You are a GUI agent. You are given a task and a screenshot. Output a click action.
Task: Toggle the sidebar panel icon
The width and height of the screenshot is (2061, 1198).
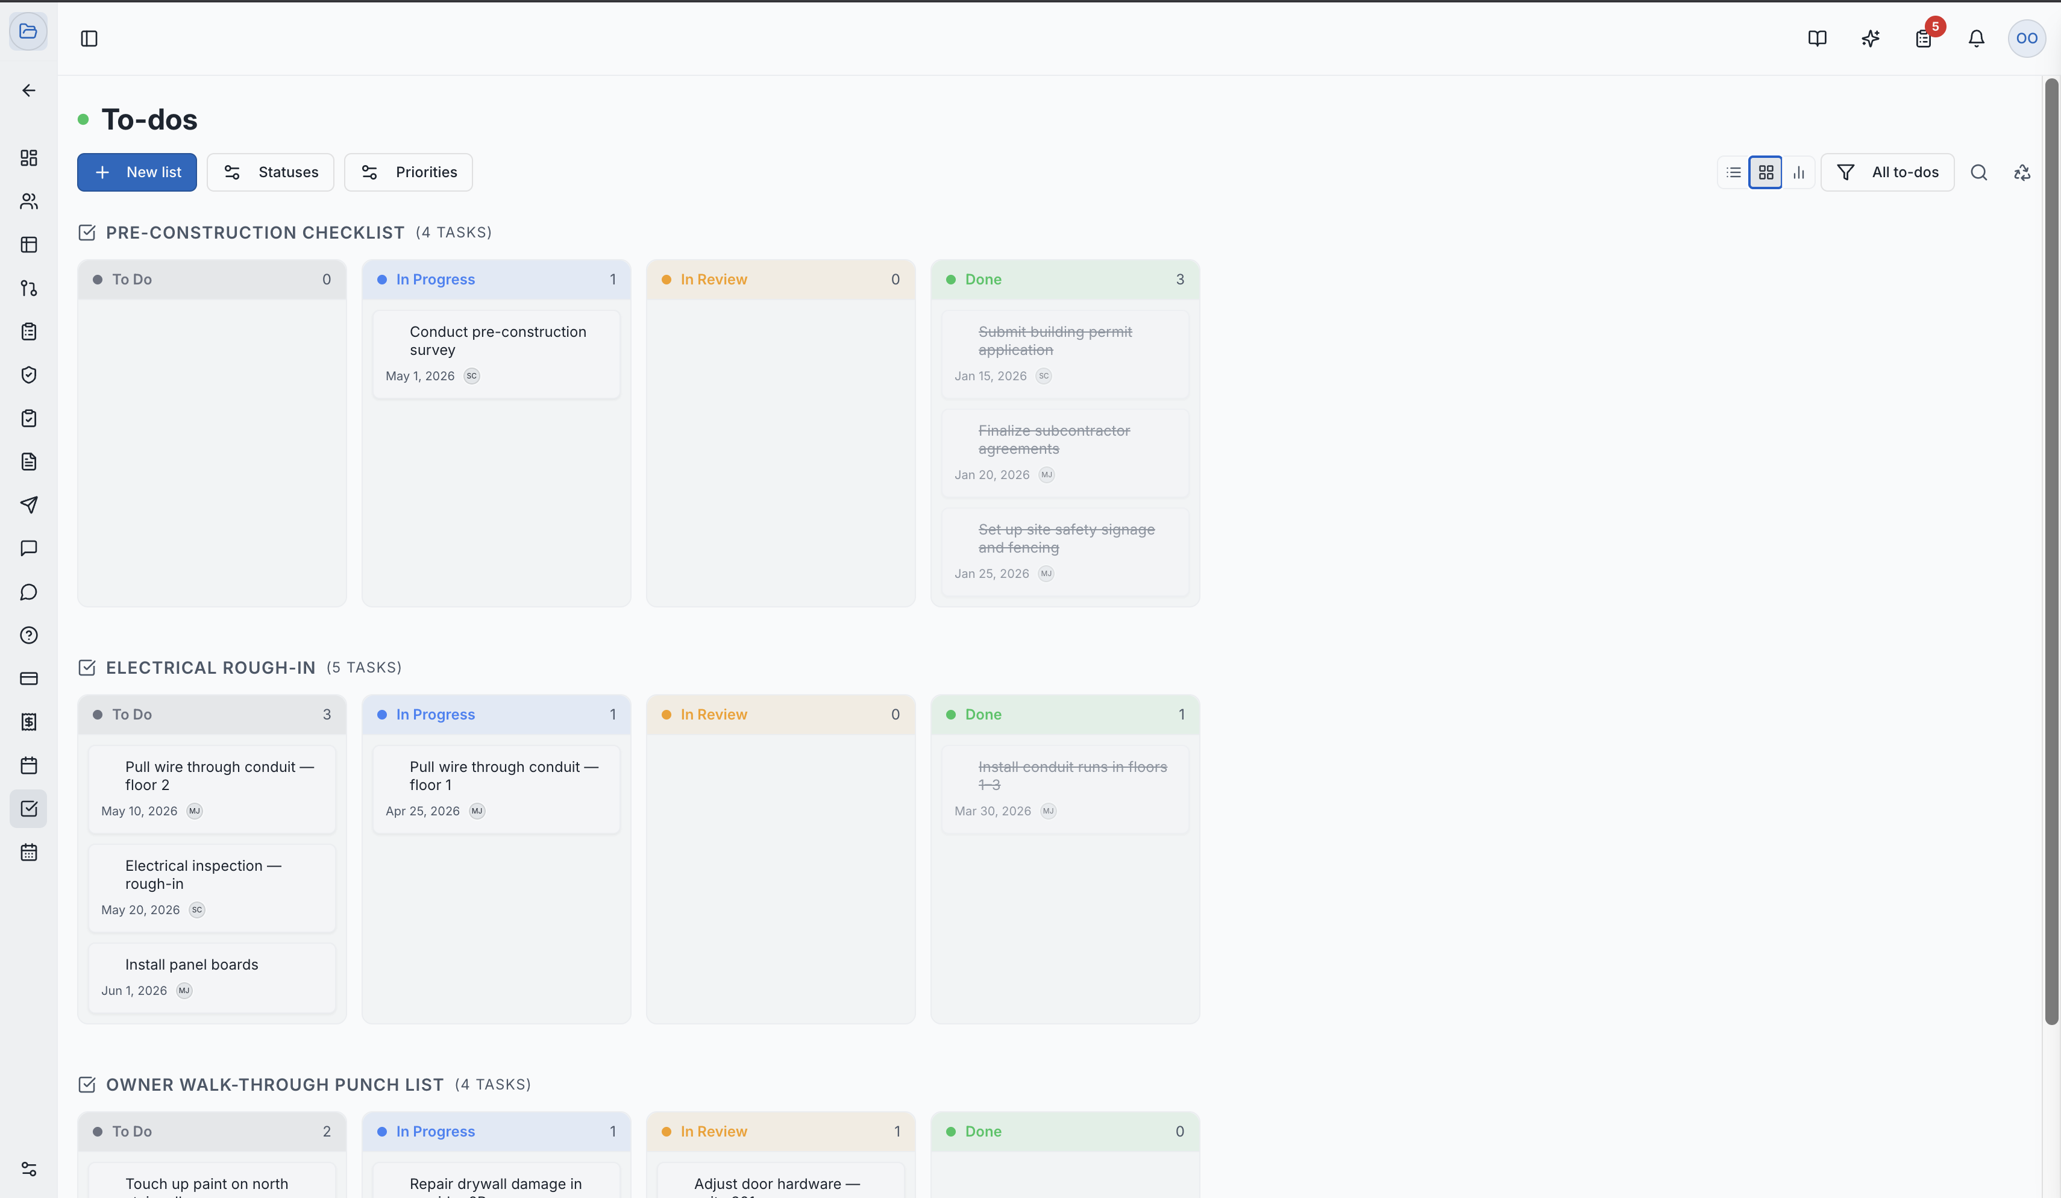(89, 39)
